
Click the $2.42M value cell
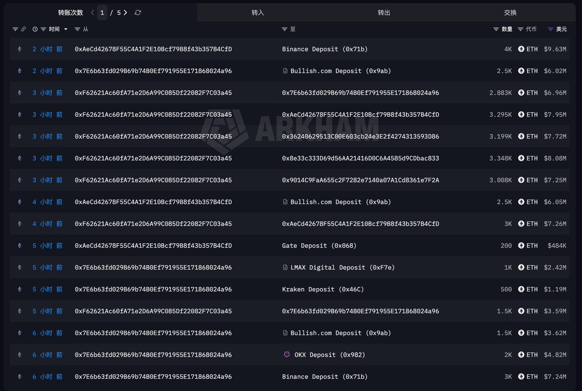click(555, 268)
